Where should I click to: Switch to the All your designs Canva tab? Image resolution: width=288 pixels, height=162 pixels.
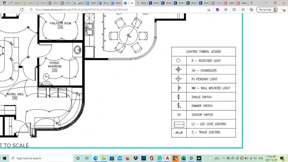click(x=104, y=3)
